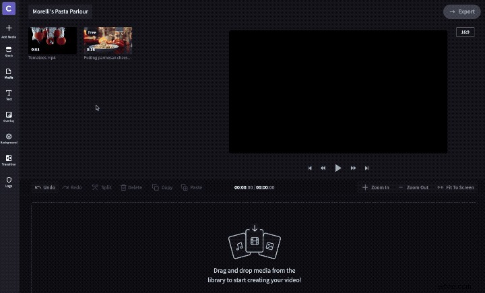The width and height of the screenshot is (485, 293).
Task: Skip to end of video
Action: (x=366, y=168)
